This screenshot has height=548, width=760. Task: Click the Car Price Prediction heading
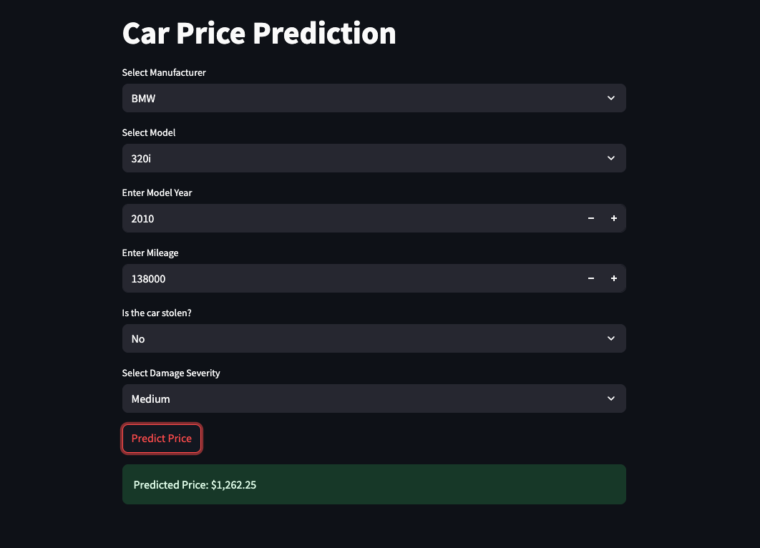coord(259,34)
